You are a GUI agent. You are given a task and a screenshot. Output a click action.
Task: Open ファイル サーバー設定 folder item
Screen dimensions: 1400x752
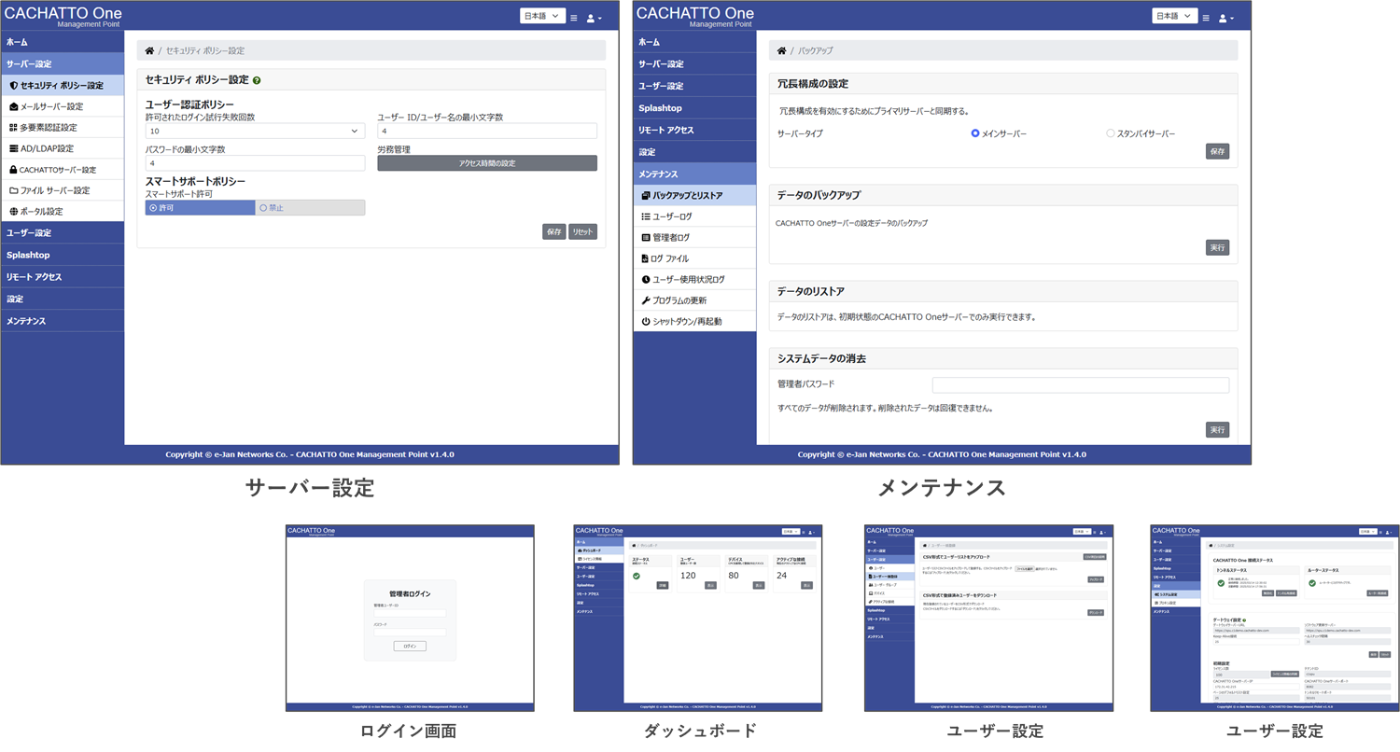[x=63, y=190]
